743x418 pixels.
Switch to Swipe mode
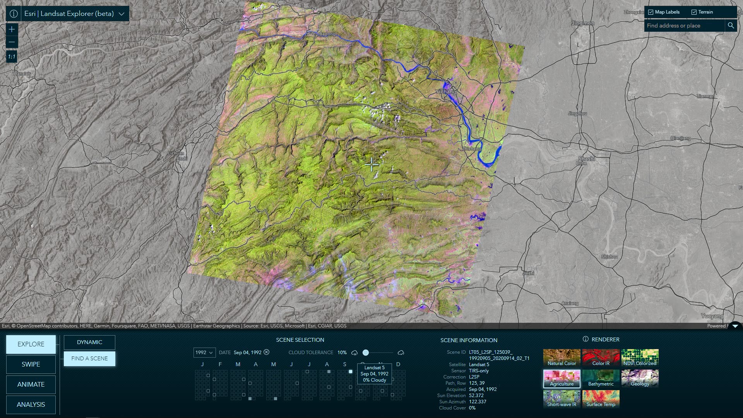(31, 364)
